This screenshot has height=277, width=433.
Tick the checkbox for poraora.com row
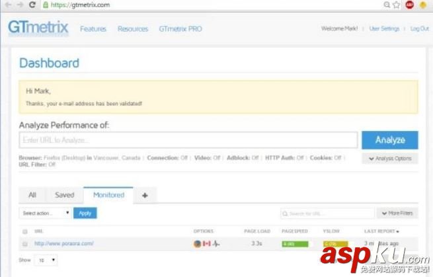point(25,244)
